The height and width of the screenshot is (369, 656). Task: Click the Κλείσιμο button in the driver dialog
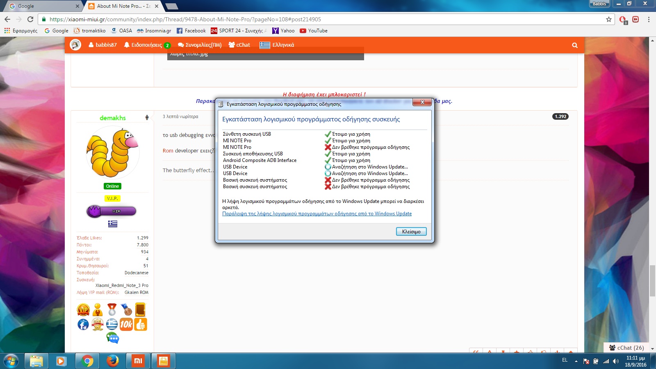click(411, 232)
